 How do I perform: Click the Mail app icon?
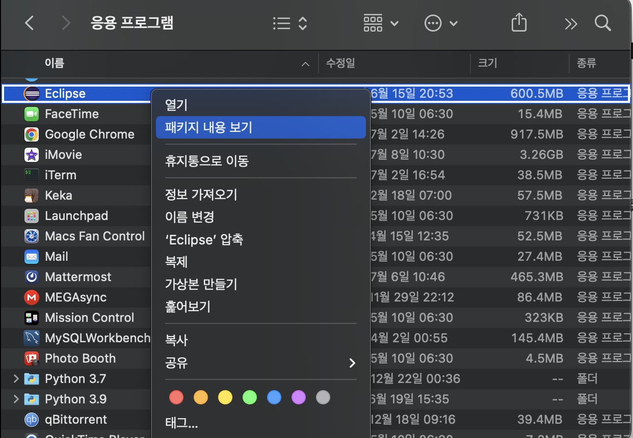click(x=32, y=257)
